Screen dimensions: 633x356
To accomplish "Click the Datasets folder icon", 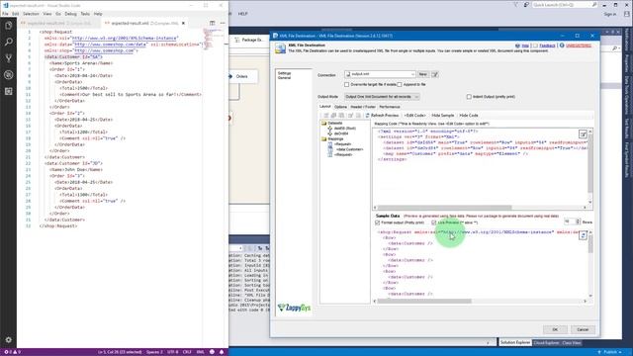I will click(x=323, y=123).
